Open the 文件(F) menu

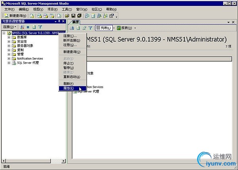click(10, 10)
